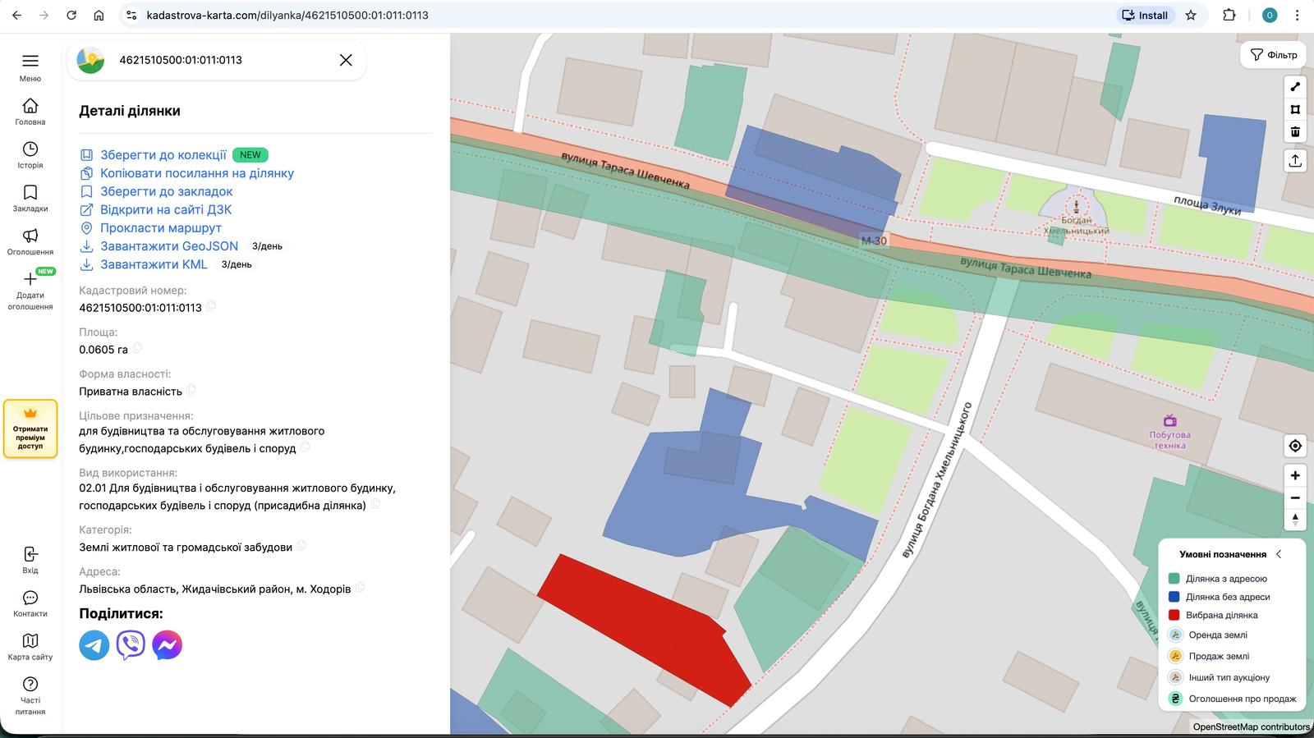1314x738 pixels.
Task: Open Вхід login in sidebar
Action: click(x=30, y=560)
